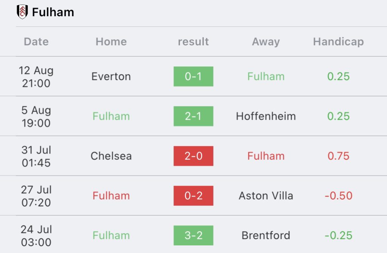Open the Aston Villa team link

[266, 196]
